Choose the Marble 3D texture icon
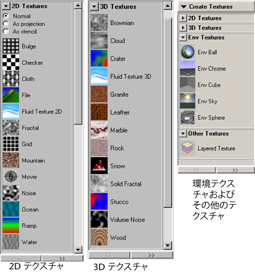 point(99,130)
